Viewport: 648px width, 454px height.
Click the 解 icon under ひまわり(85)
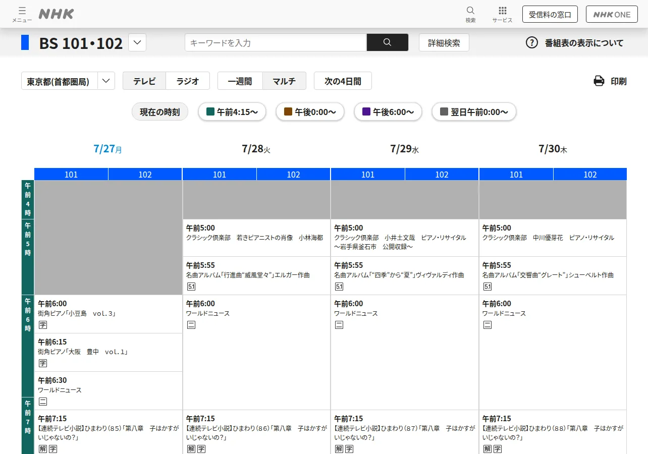(x=43, y=449)
